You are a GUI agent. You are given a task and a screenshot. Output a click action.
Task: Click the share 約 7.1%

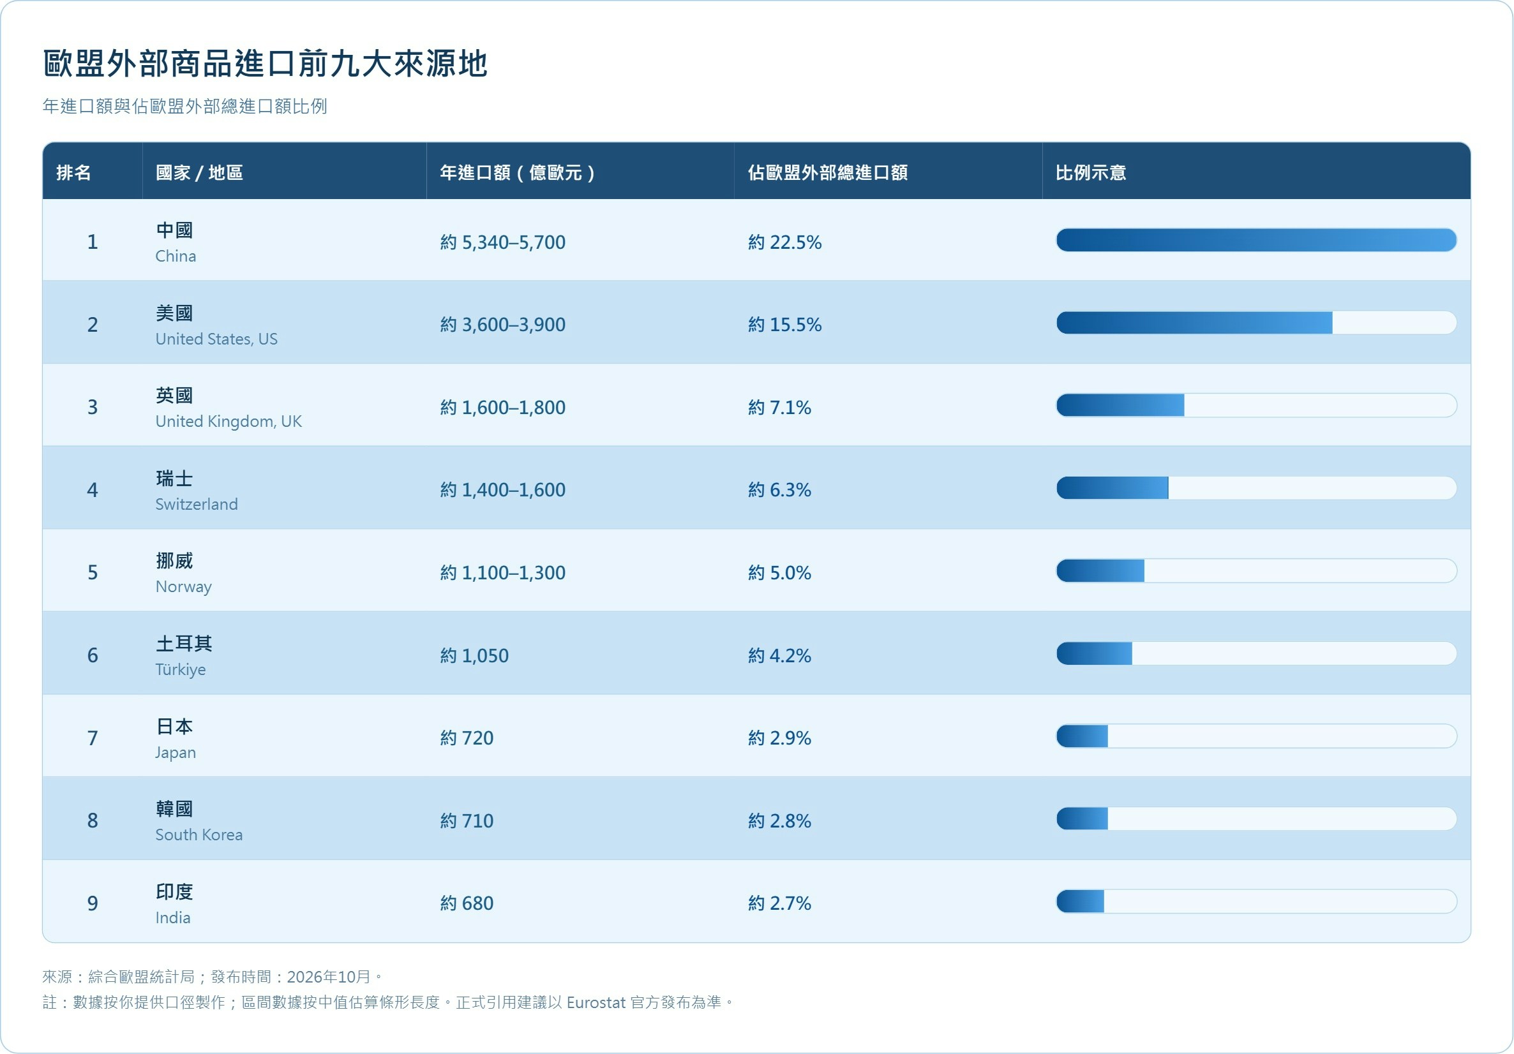[779, 407]
